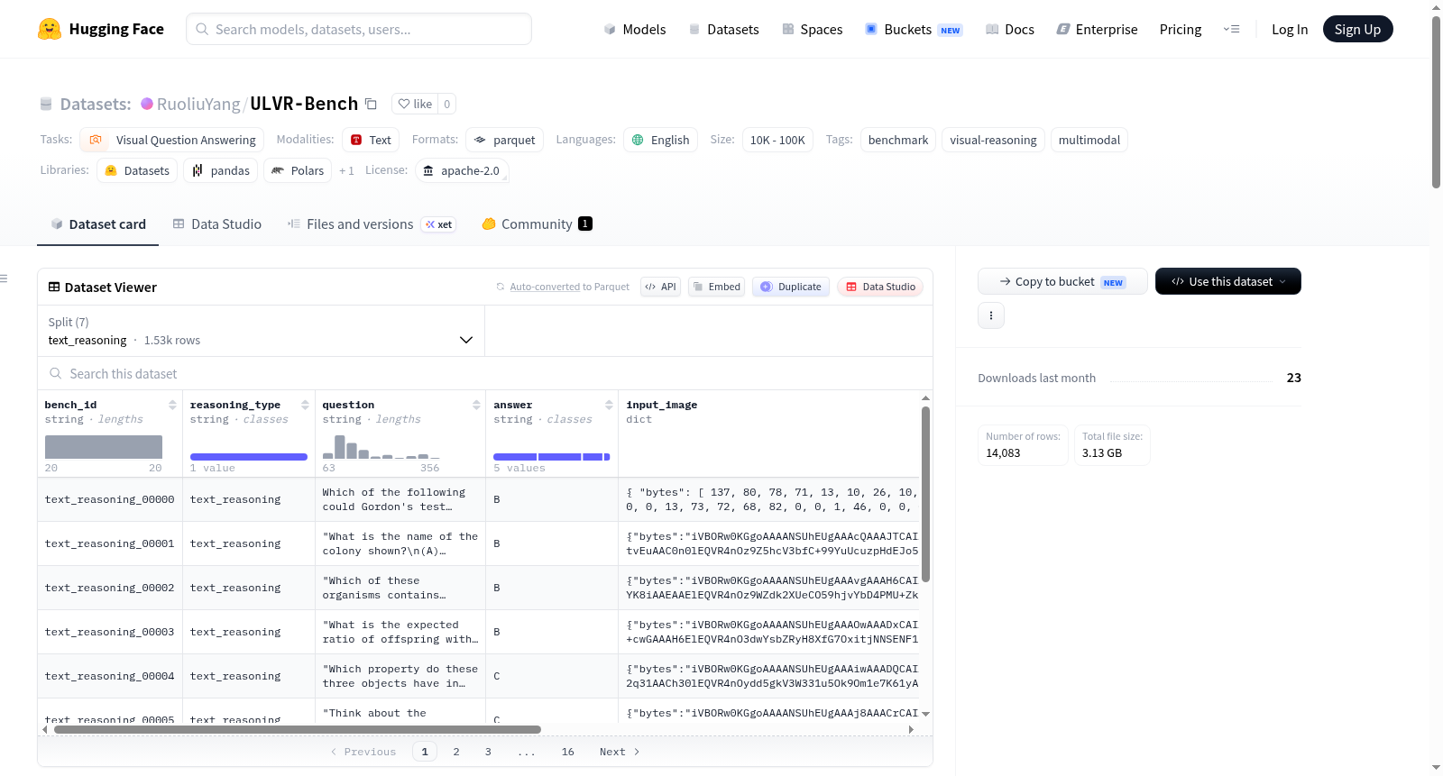Click the visual-reasoning tag

point(993,140)
